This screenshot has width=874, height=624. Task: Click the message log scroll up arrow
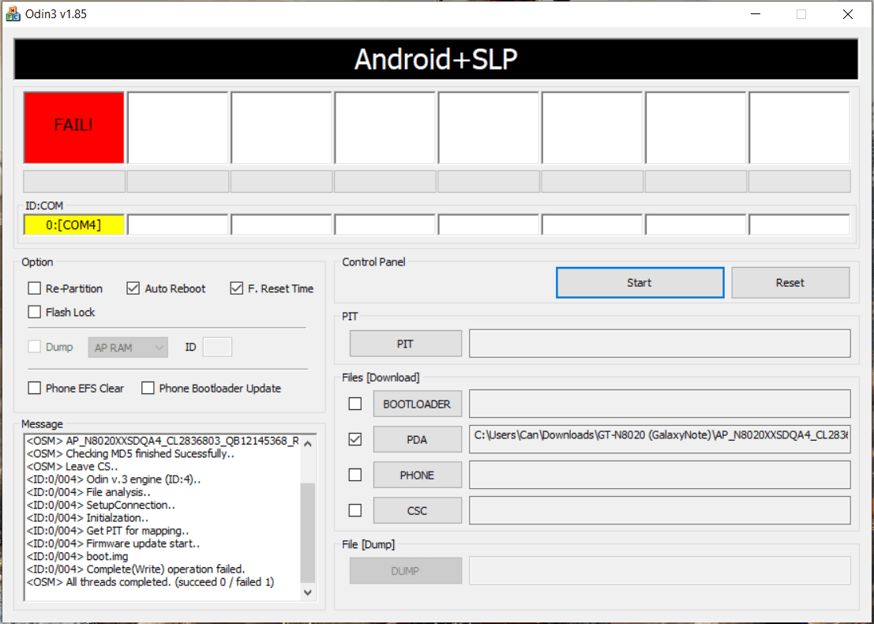(308, 443)
